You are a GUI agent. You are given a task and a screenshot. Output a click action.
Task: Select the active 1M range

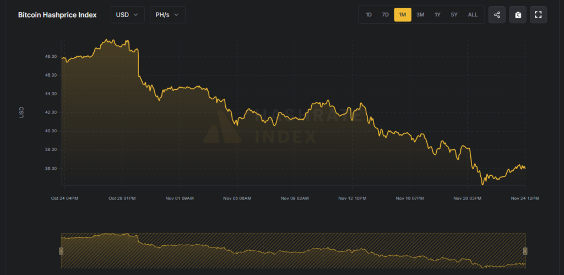403,15
